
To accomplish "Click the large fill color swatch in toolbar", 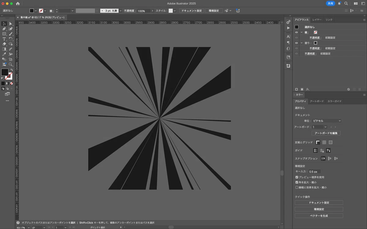I will 5,72.
